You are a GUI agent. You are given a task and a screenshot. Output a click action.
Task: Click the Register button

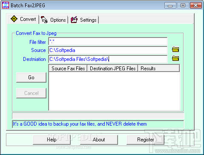click(x=146, y=140)
